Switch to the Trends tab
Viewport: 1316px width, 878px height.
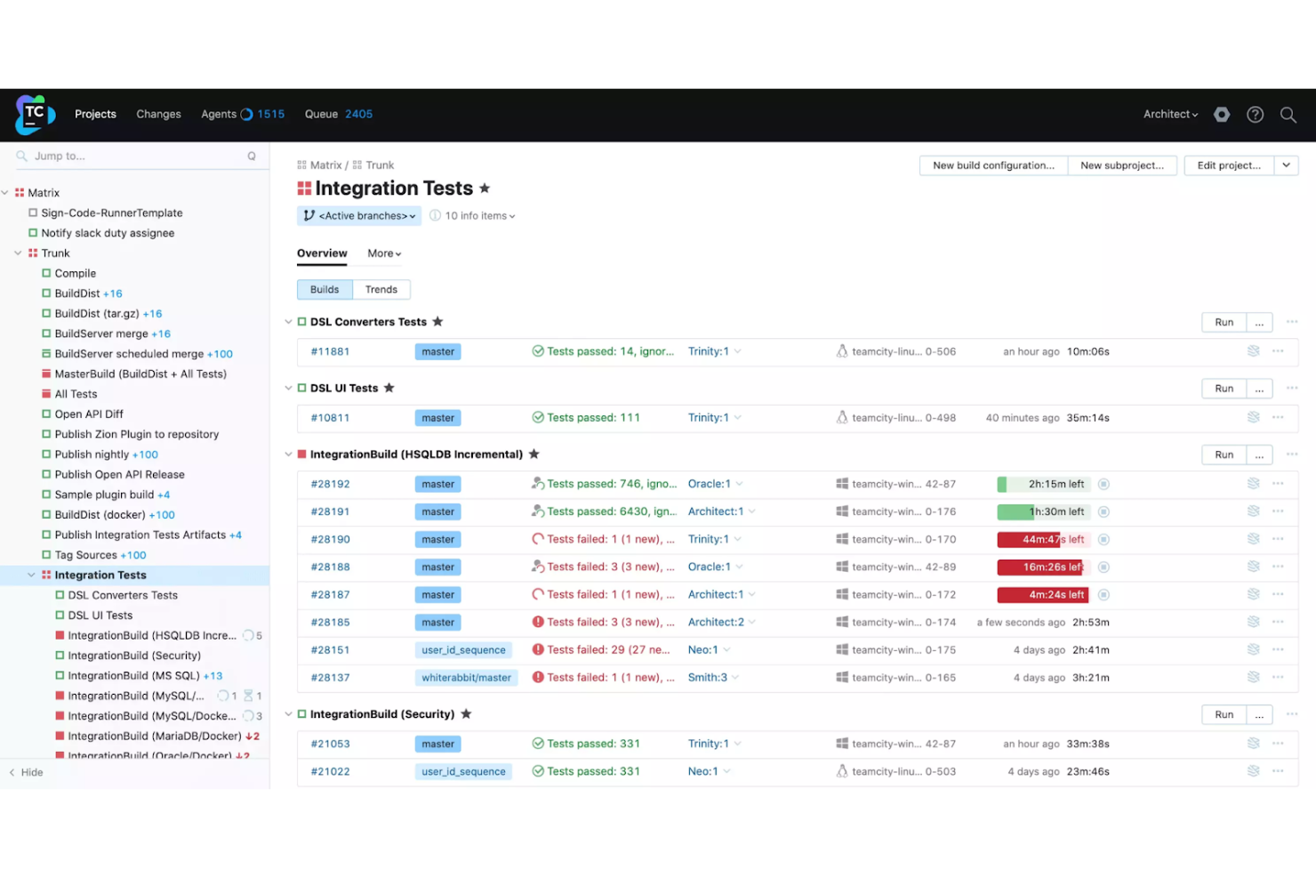(x=381, y=289)
